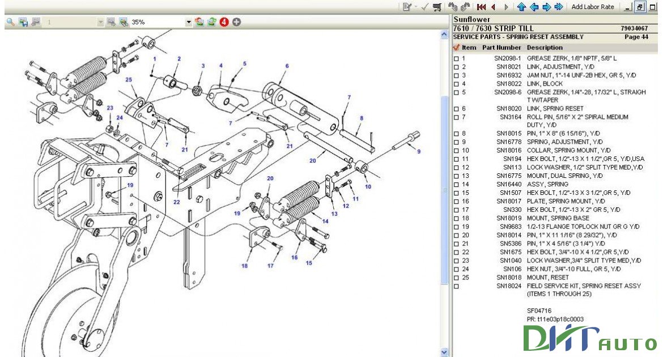Check the box beside SN18021 LINK ADJUSTMENT
Image resolution: width=663 pixels, height=357 pixels.
(456, 66)
